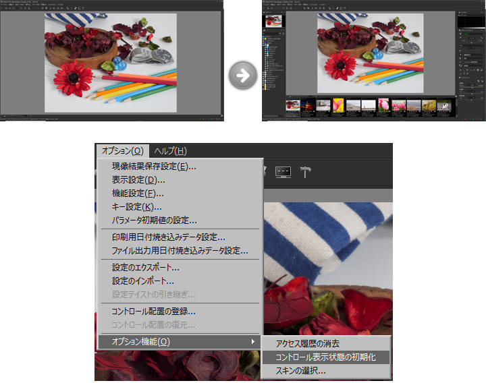Viewport: 486px width, 383px height.
Task: Open the ヘルプ(H) menu
Action: (170, 151)
